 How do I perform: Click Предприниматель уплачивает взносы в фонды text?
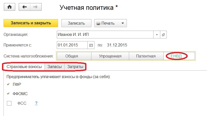(59, 77)
